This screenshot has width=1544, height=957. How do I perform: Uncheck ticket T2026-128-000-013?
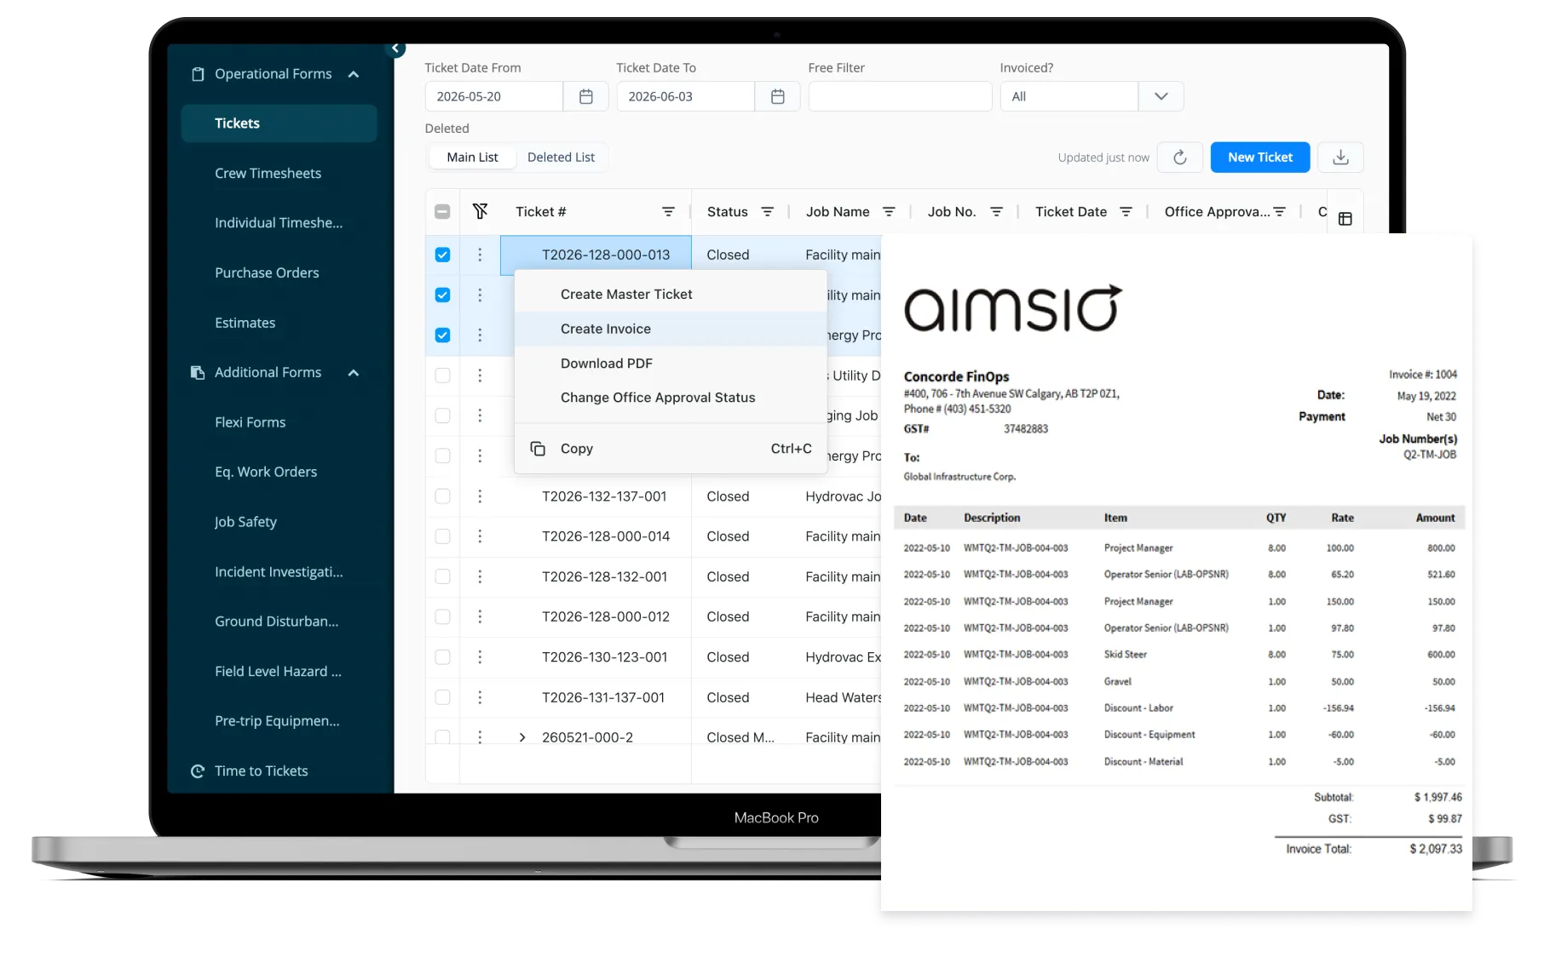pyautogui.click(x=442, y=255)
